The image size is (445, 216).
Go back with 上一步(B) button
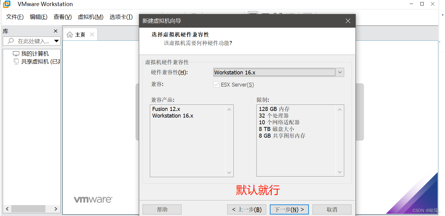(x=247, y=210)
